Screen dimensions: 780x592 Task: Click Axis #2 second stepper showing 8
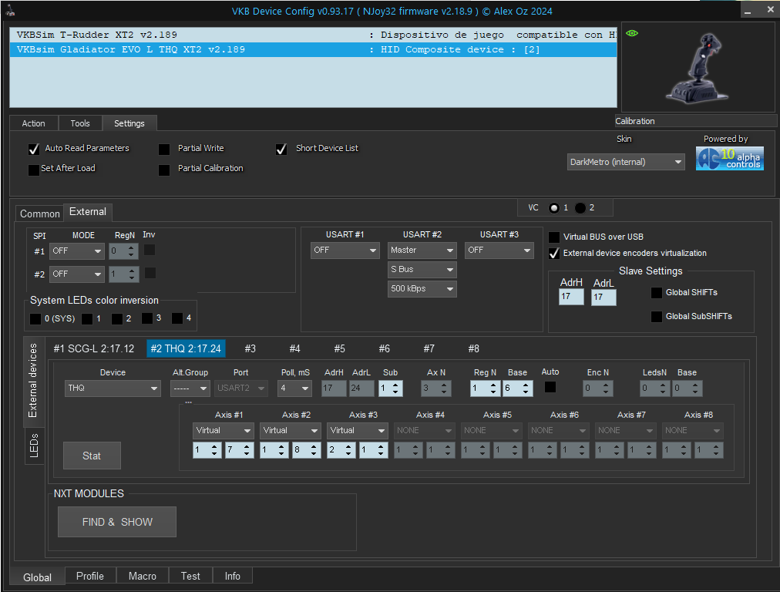[307, 450]
